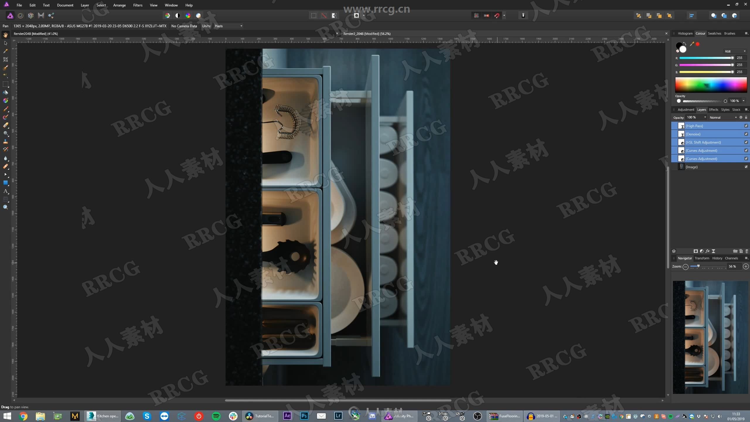Select the Blur droplet tool

tap(5, 158)
